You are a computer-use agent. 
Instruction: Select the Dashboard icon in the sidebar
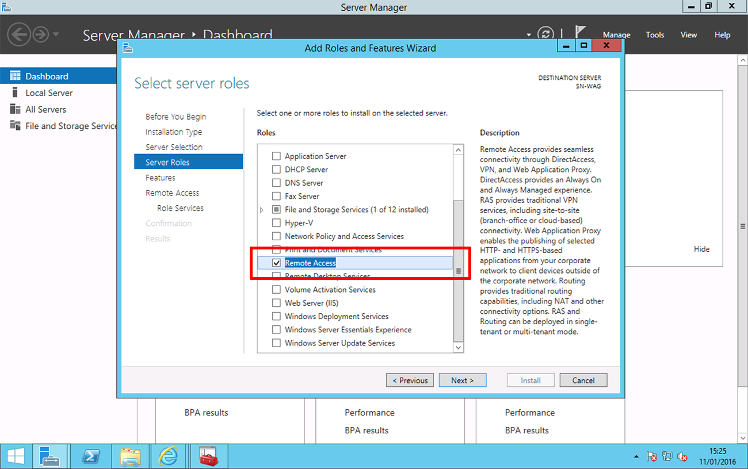(15, 76)
